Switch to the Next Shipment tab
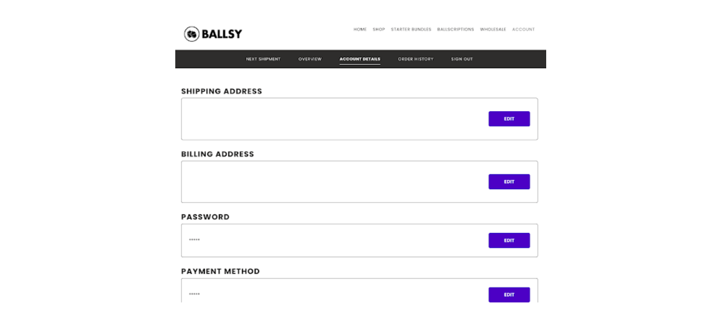 [263, 59]
